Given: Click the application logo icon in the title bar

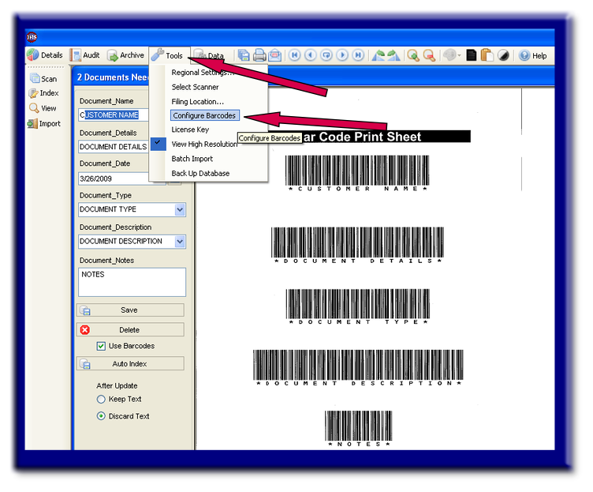Looking at the screenshot, I should (32, 37).
